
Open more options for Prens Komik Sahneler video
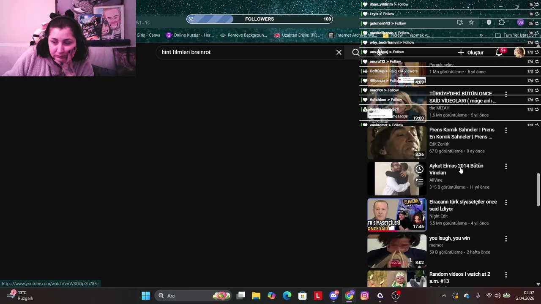tap(506, 130)
